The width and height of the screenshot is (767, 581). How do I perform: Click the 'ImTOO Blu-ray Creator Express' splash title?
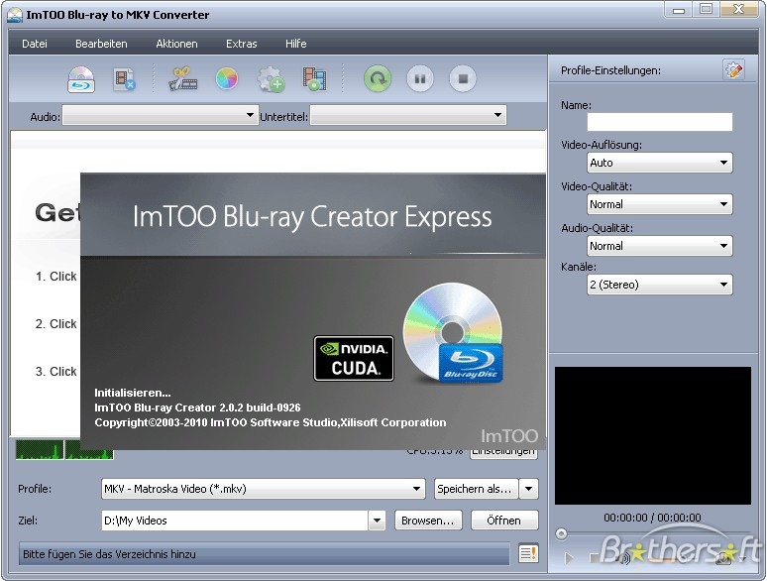coord(312,217)
